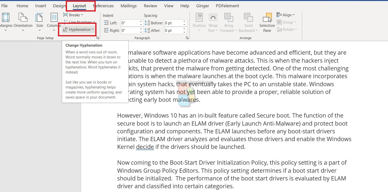This screenshot has width=388, height=192.
Task: Click the Indent Right input field
Action: 130,31
